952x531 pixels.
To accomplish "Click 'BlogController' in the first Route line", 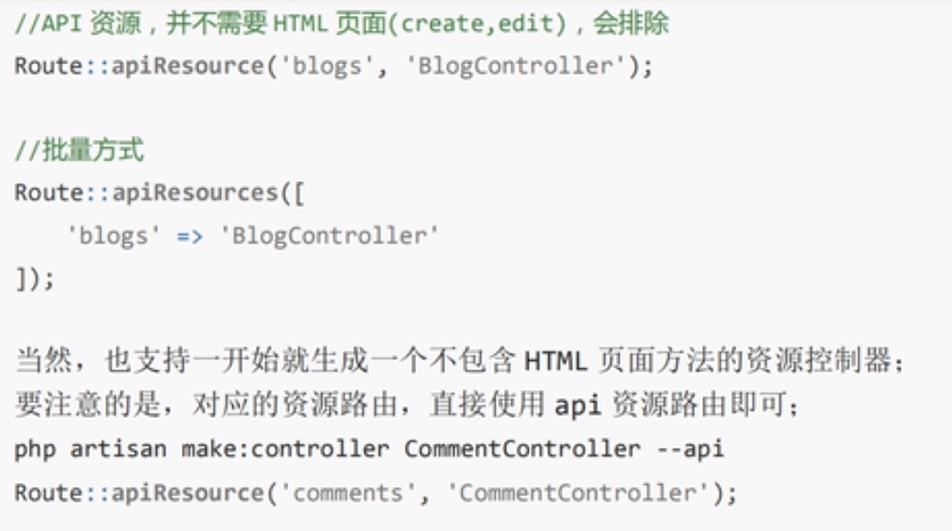I will (514, 67).
